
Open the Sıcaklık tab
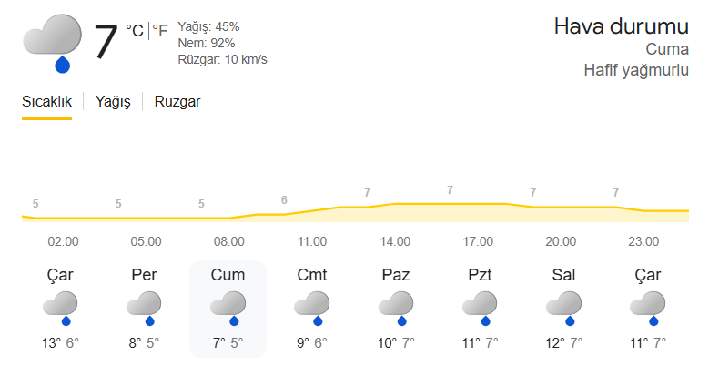tap(46, 102)
